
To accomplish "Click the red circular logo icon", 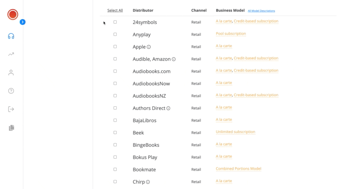I will (x=13, y=15).
